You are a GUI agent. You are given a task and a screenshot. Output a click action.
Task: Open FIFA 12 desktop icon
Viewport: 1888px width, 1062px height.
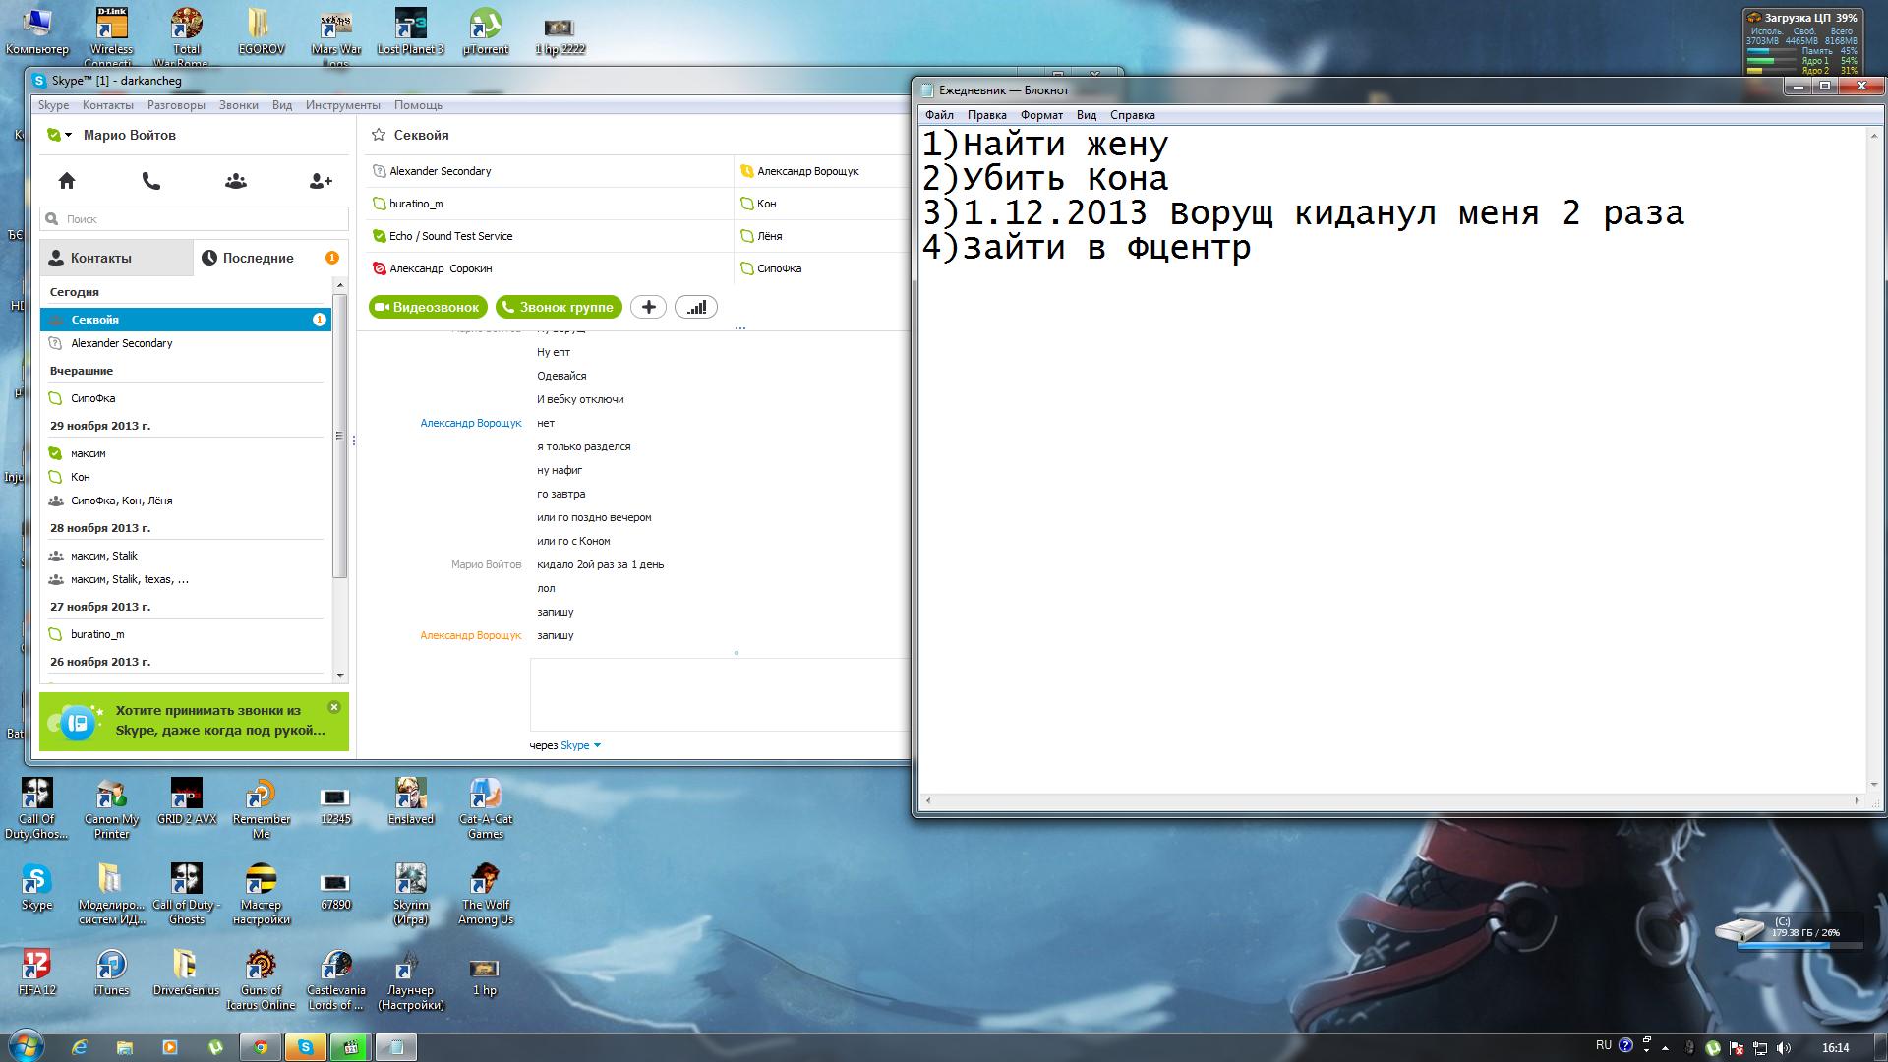pyautogui.click(x=36, y=972)
